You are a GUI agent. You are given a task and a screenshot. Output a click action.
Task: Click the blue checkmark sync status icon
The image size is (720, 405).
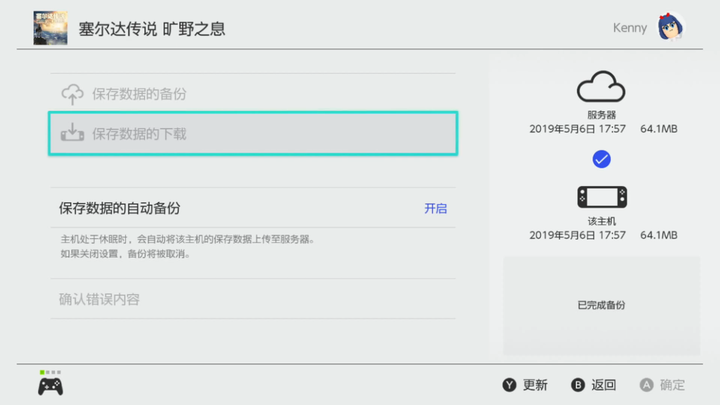coord(601,159)
